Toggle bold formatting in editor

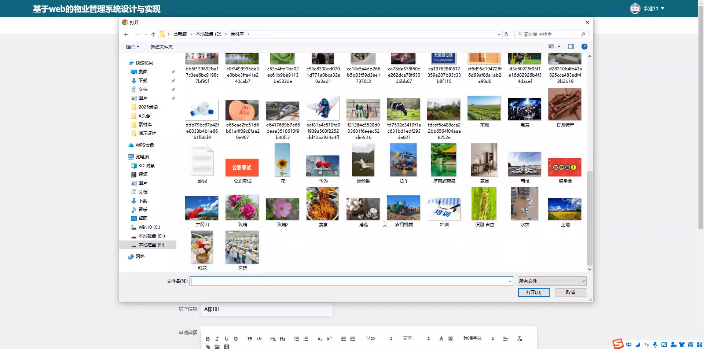tap(208, 339)
